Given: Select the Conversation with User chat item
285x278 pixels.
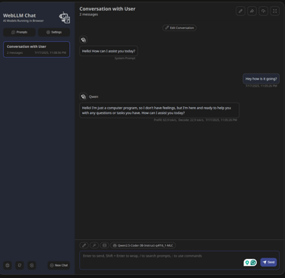Looking at the screenshot, I should [x=36, y=49].
